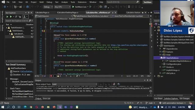Open the Live Share tab

(158, 98)
